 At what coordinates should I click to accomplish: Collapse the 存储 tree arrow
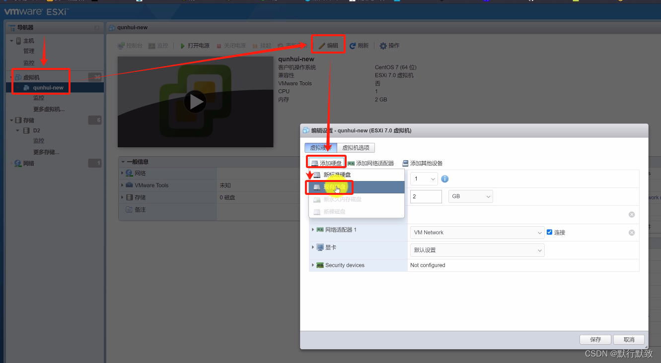click(x=11, y=120)
